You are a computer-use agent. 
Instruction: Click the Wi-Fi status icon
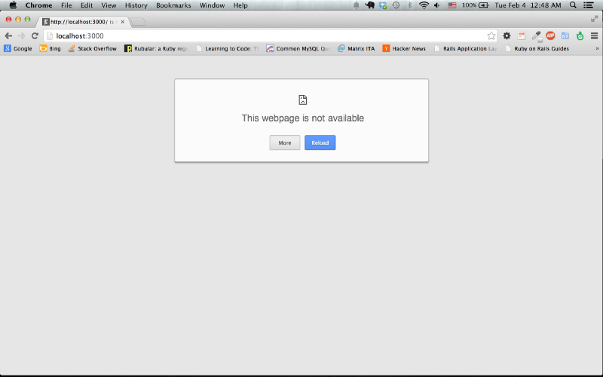point(424,5)
